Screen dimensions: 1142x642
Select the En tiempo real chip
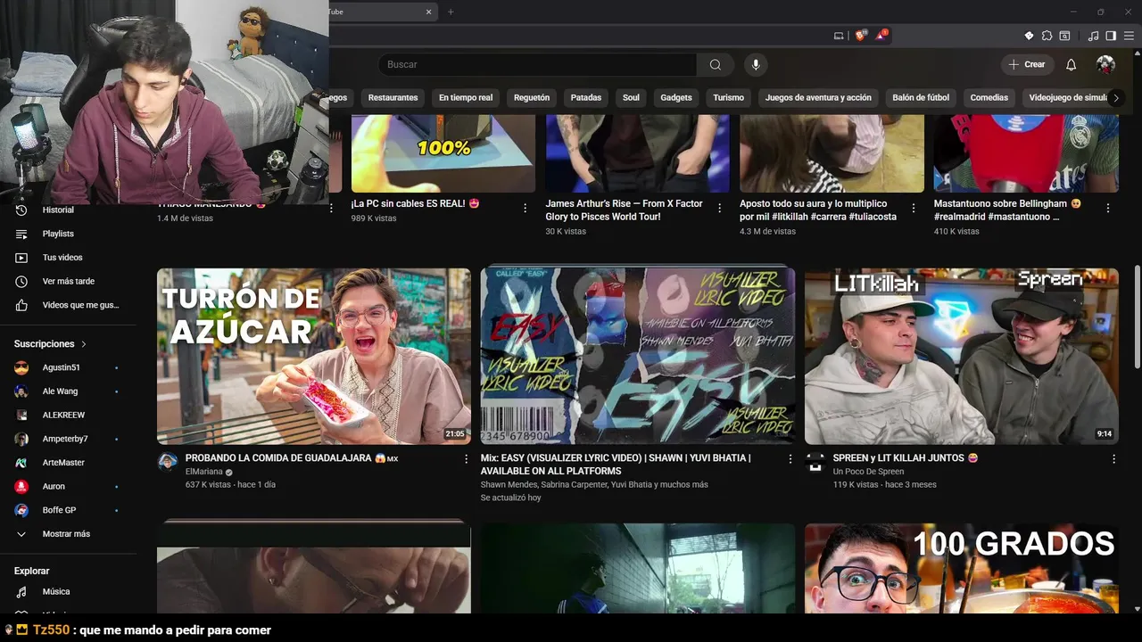[x=466, y=97]
